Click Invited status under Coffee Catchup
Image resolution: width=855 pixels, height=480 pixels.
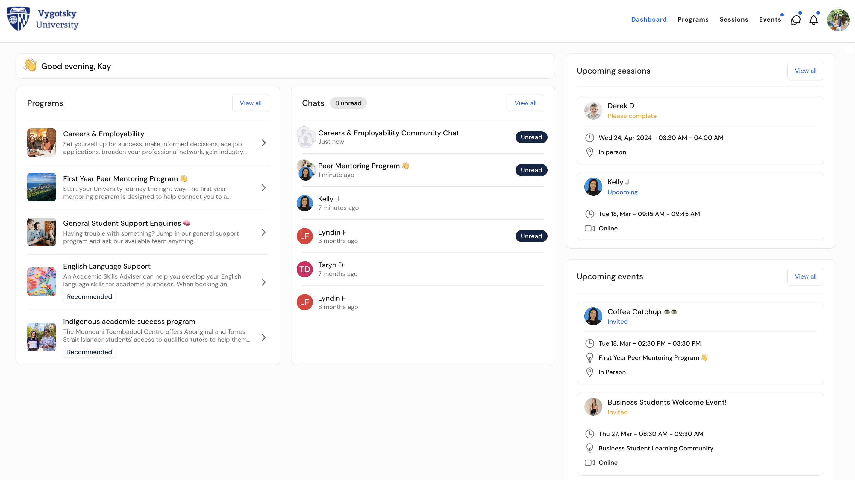coord(617,322)
